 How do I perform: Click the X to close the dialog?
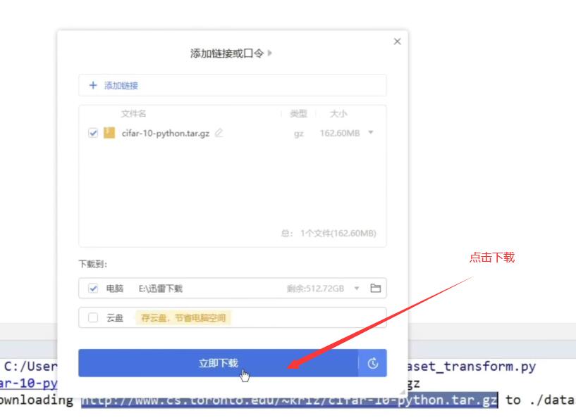pos(397,41)
